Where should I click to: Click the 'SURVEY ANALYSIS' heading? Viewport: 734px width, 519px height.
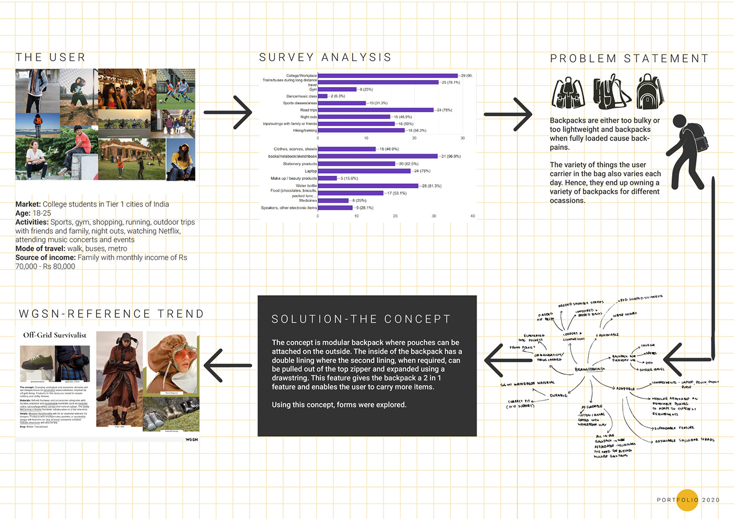(x=326, y=57)
